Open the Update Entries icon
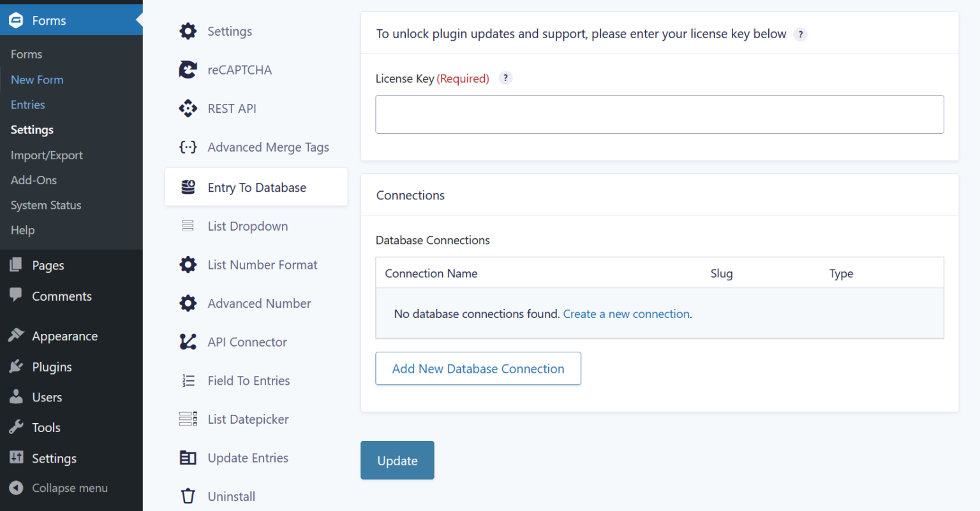 tap(188, 457)
